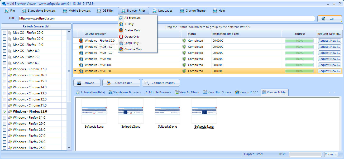The width and height of the screenshot is (344, 159).
Task: Click the Chrome icon in Chrome Only entry
Action: click(x=121, y=49)
